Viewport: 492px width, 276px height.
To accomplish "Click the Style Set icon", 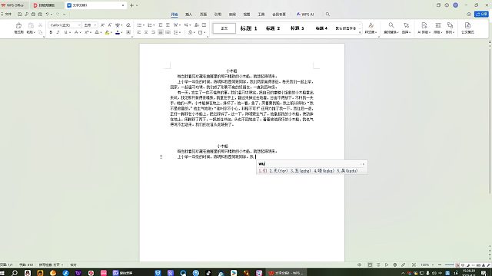I will coord(371,25).
